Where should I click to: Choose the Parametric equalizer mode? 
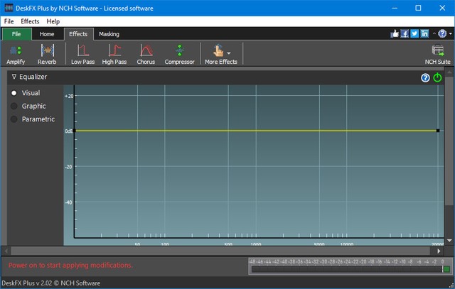(14, 119)
